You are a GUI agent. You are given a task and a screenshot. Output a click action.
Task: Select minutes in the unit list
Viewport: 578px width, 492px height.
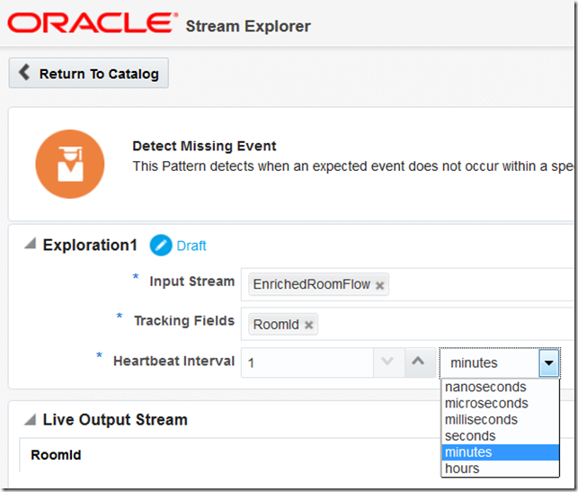pos(500,452)
